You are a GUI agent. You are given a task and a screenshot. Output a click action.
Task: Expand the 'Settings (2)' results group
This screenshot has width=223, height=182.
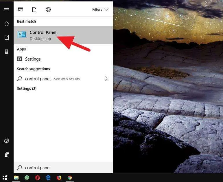(27, 89)
